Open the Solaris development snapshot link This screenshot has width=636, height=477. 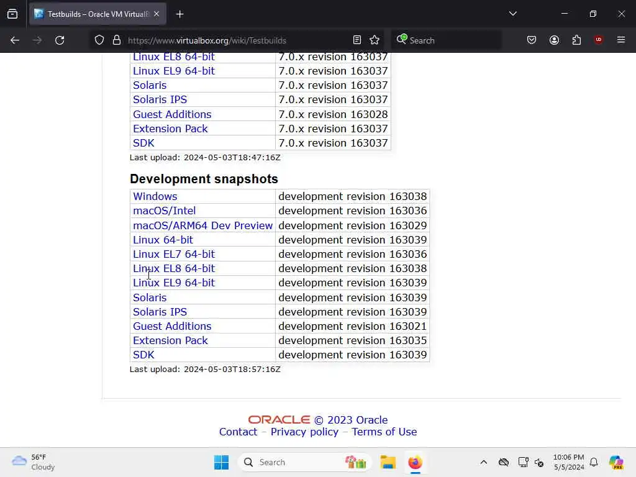[x=150, y=298]
